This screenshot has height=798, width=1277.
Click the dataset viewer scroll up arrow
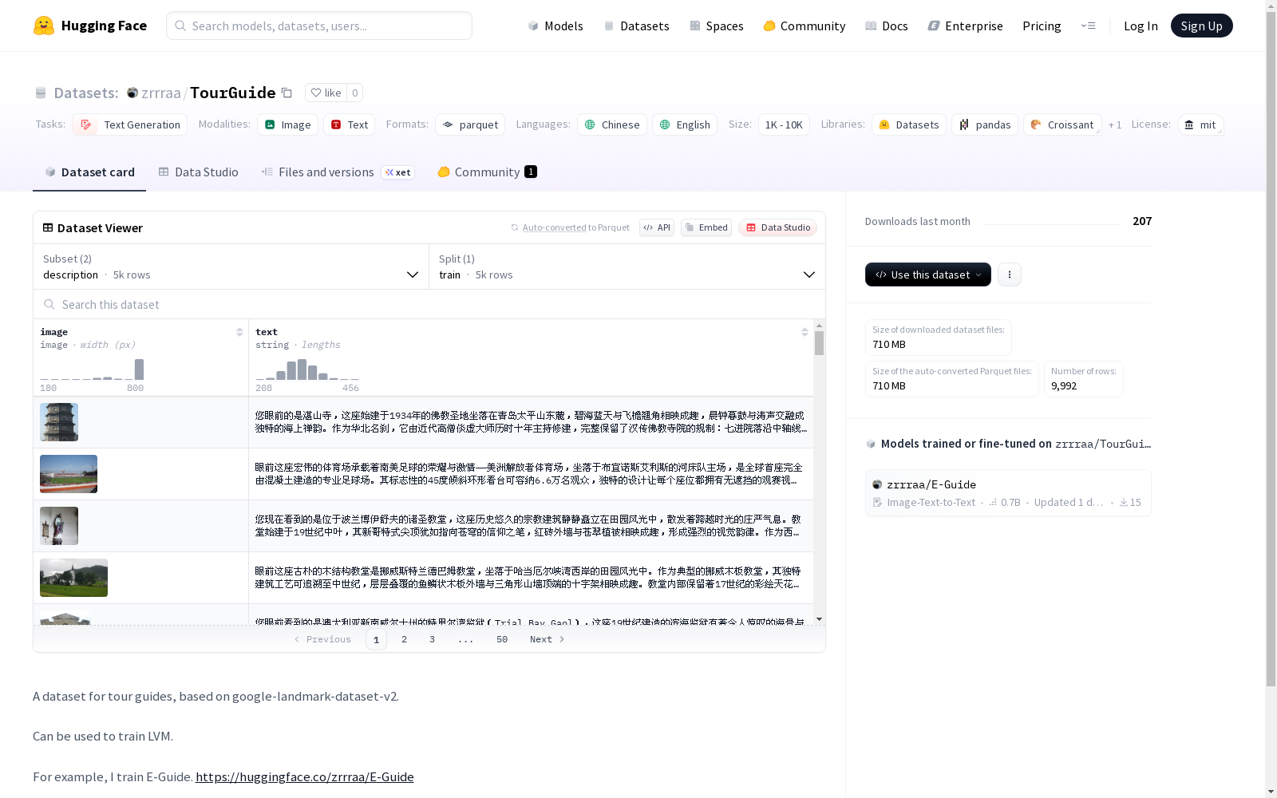click(819, 326)
